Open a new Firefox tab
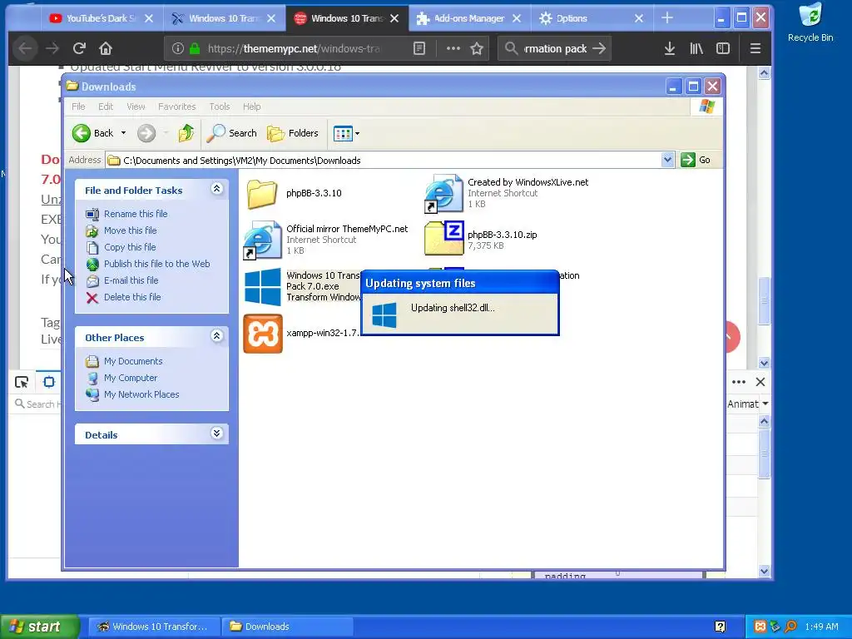 click(666, 18)
